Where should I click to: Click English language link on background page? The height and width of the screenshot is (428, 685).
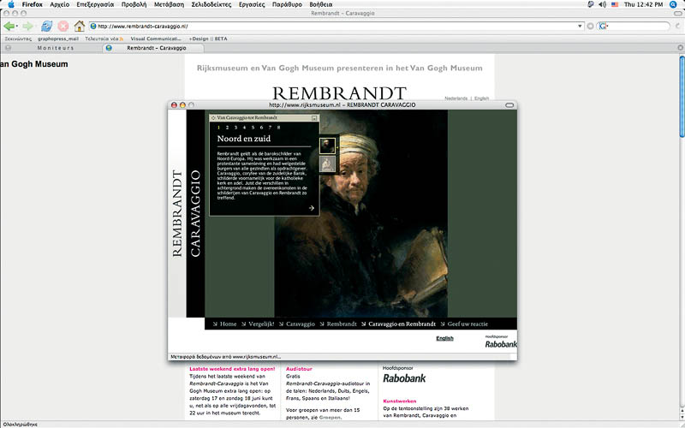tap(481, 98)
